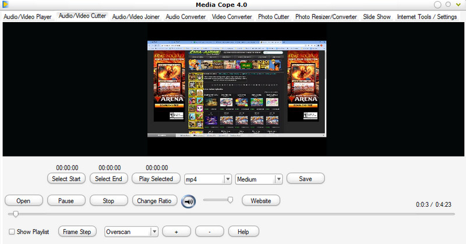Open Internet Tools / Settings tab
This screenshot has width=466, height=244.
click(427, 17)
